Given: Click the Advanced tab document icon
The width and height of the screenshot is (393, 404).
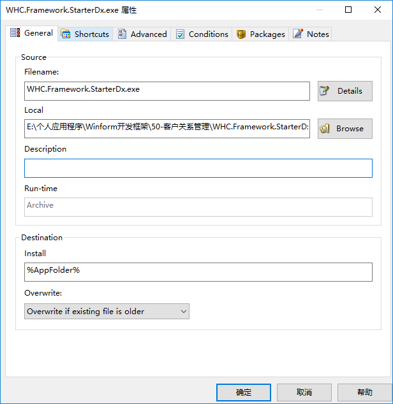Looking at the screenshot, I should 122,34.
